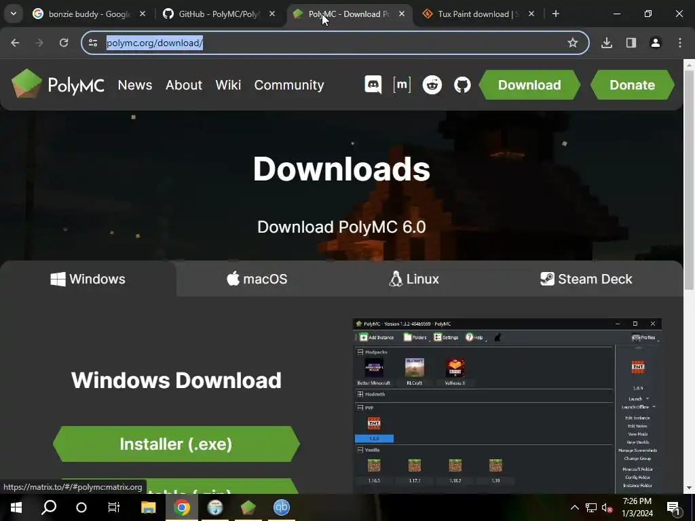Open the Wiki page
The width and height of the screenshot is (695, 521).
[x=228, y=85]
